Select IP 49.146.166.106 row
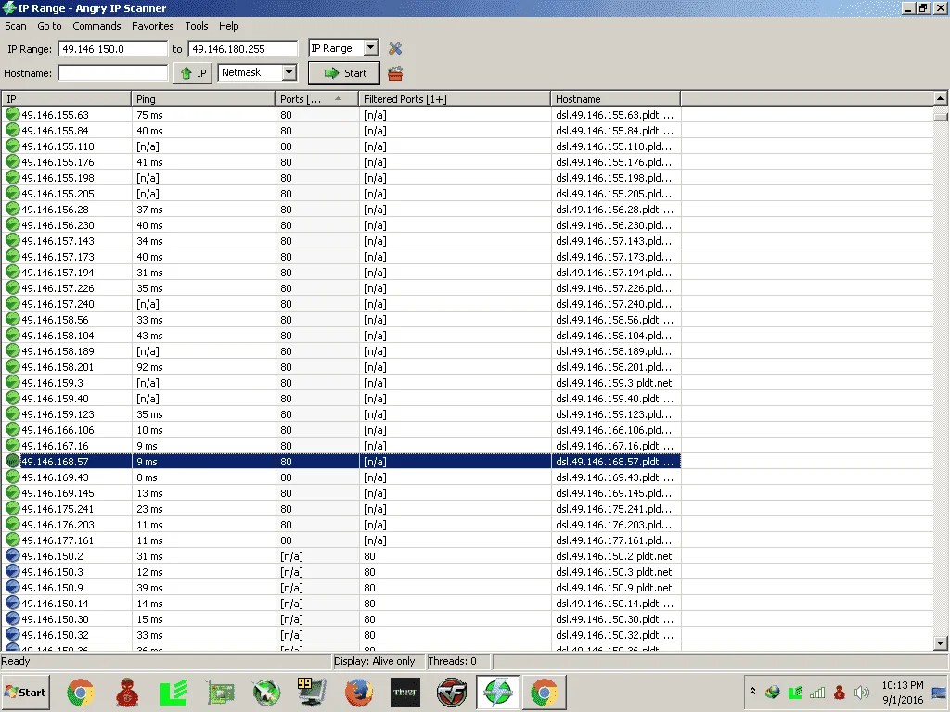This screenshot has height=712, width=950. tap(341, 430)
